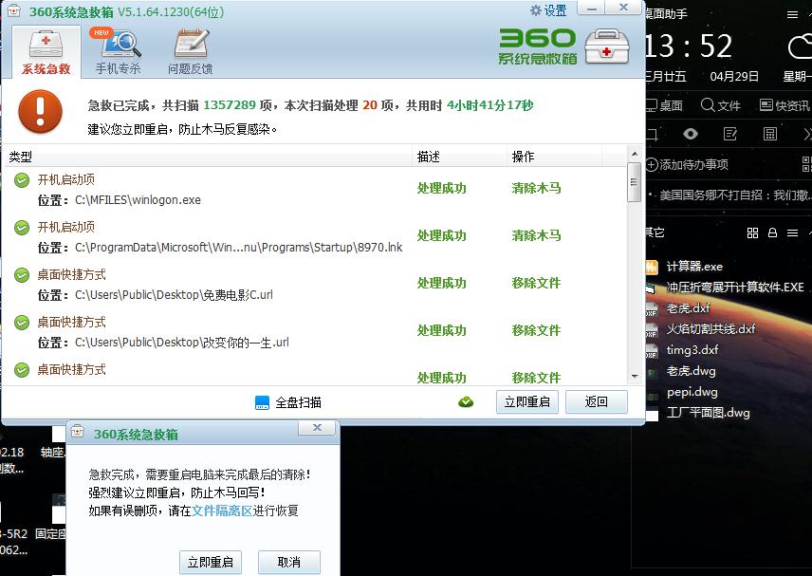
Task: Open 文件隔离区 link in dialog
Action: pyautogui.click(x=222, y=511)
